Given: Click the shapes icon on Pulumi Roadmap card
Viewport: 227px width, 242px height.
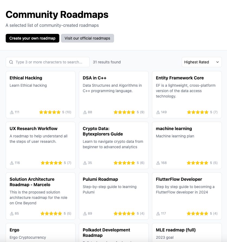Looking at the screenshot, I should click(85, 214).
